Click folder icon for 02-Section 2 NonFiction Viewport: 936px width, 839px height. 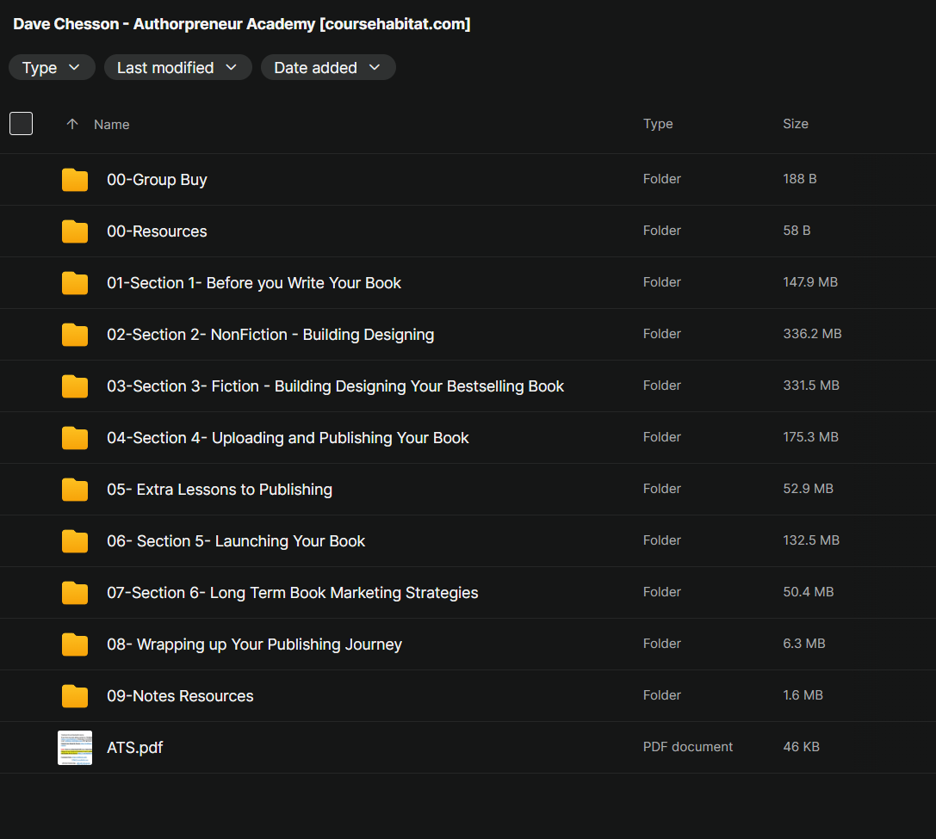(x=75, y=334)
